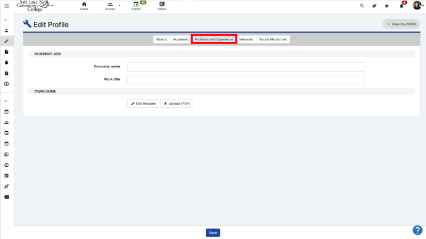This screenshot has height=239, width=426.
Task: Select the Professional Experience tab
Action: click(214, 39)
